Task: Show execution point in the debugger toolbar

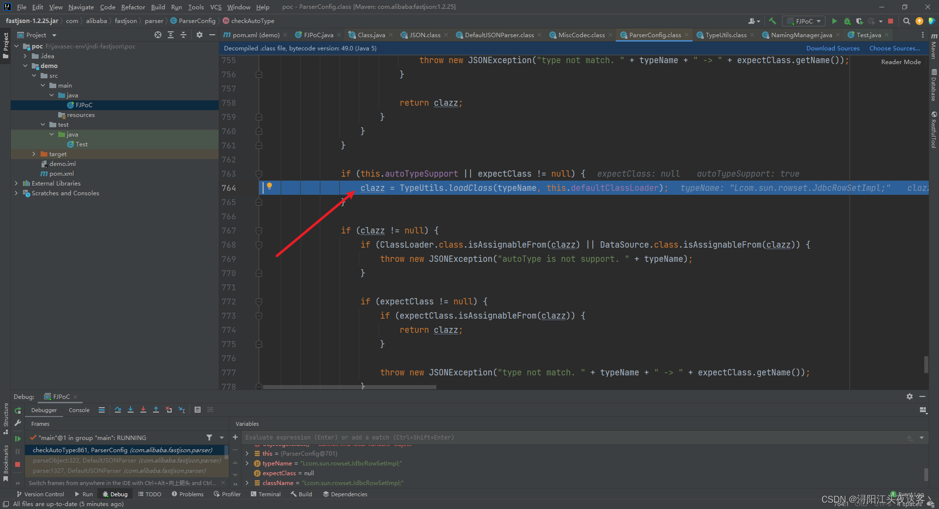Action: (102, 410)
